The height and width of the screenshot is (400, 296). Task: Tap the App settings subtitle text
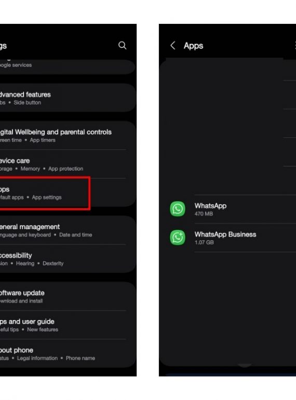pos(47,197)
